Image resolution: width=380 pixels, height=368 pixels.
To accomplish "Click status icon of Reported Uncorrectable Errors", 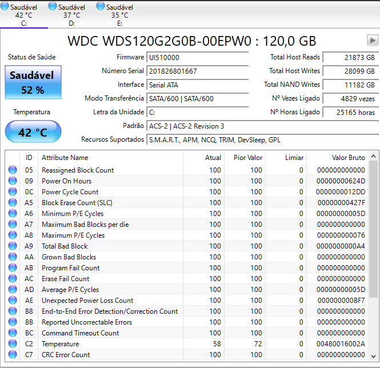I will [x=13, y=322].
